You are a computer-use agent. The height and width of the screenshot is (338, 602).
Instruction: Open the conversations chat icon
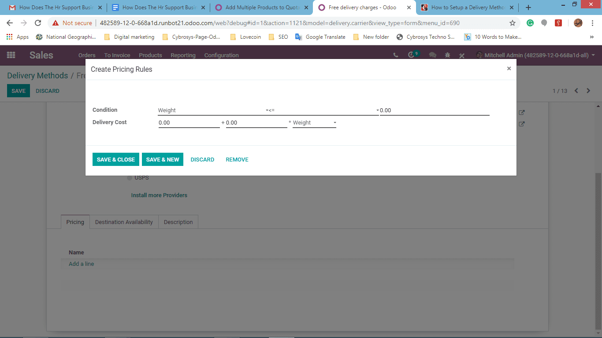tap(433, 55)
